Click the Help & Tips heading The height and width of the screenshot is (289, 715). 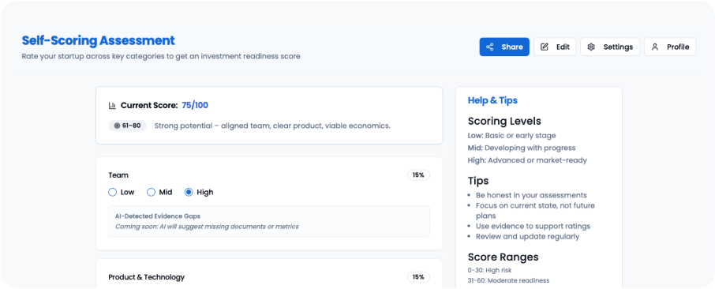coord(492,100)
